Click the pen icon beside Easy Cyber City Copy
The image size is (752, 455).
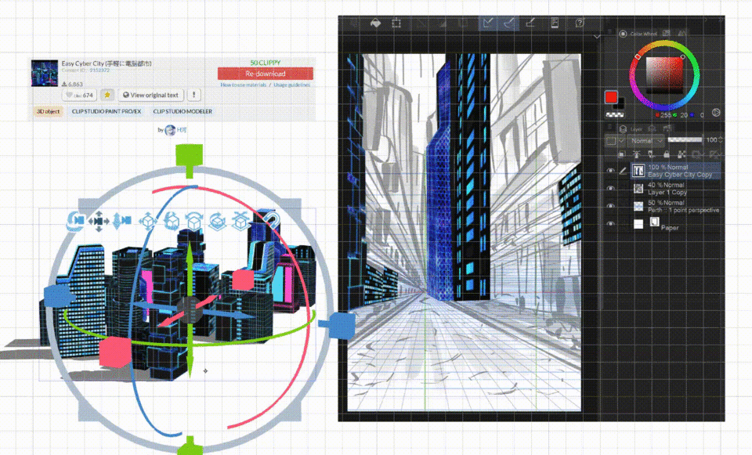coord(623,171)
